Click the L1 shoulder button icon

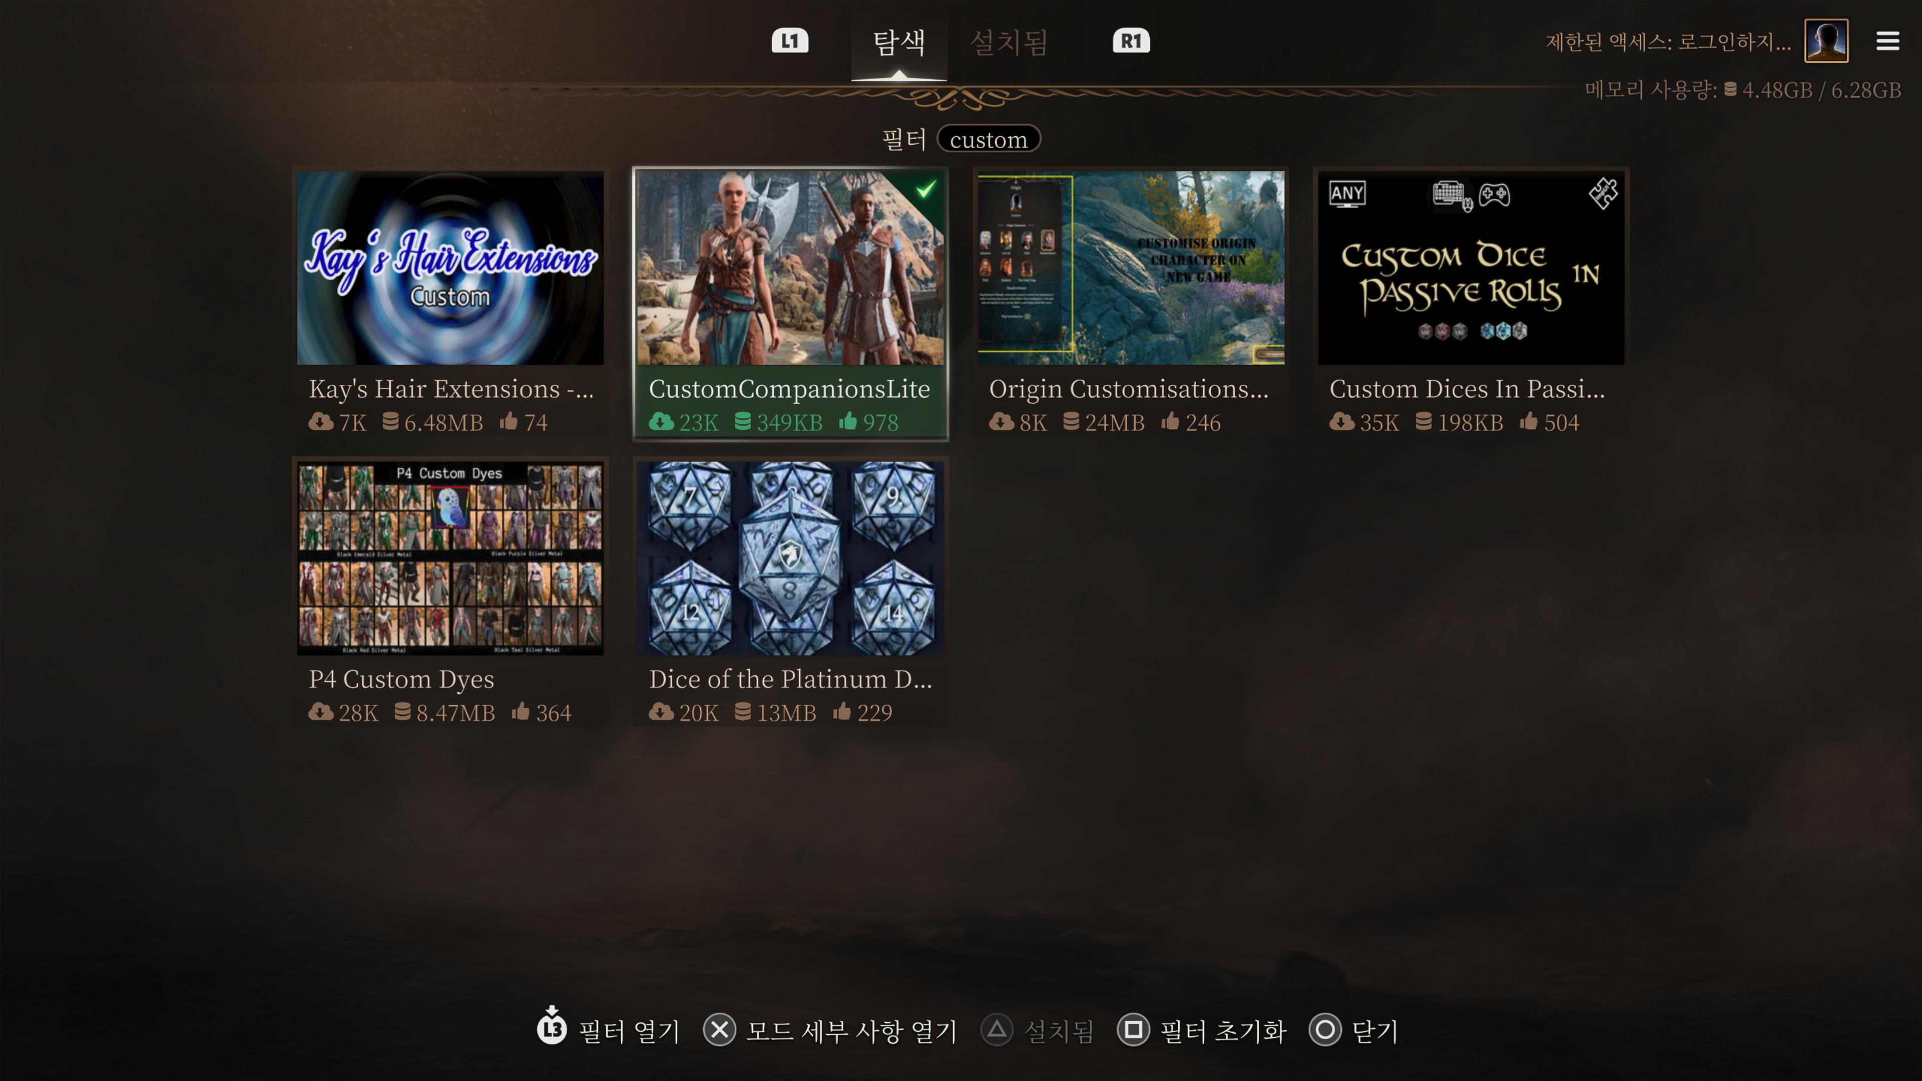(789, 41)
